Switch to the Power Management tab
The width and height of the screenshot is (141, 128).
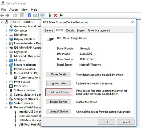[99, 31]
